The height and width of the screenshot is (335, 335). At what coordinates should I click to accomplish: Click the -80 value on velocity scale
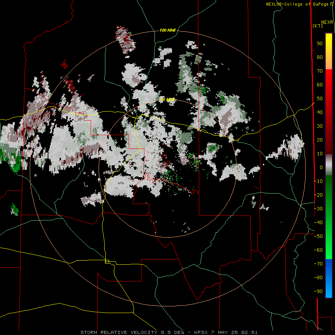point(318,278)
